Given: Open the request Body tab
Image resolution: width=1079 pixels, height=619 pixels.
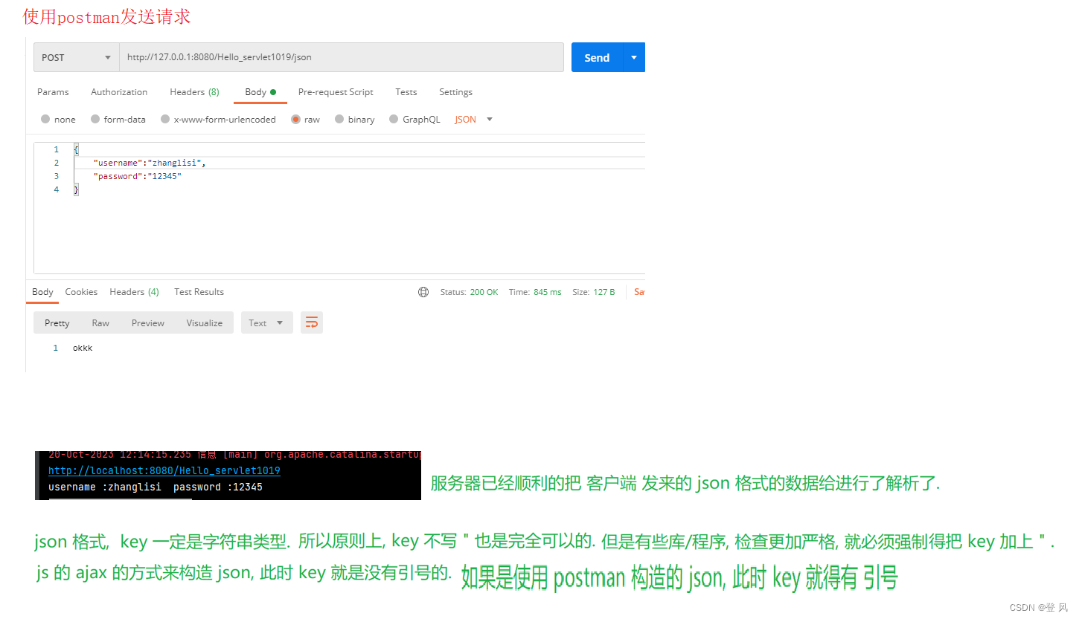Looking at the screenshot, I should 260,92.
